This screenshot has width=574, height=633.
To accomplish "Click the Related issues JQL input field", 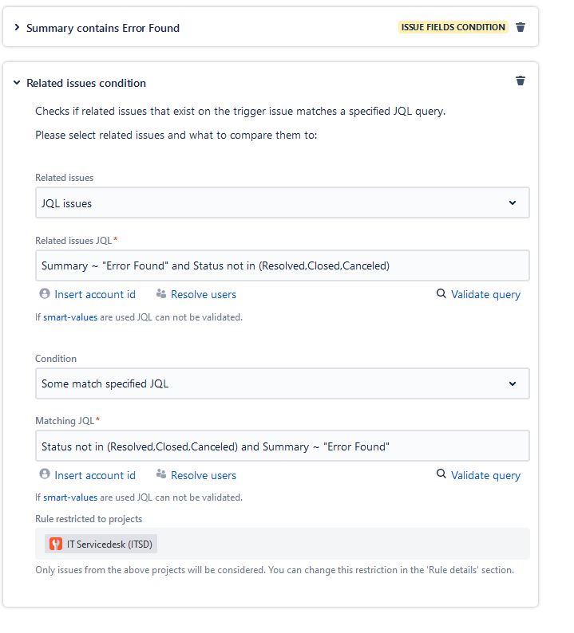I will pos(282,265).
